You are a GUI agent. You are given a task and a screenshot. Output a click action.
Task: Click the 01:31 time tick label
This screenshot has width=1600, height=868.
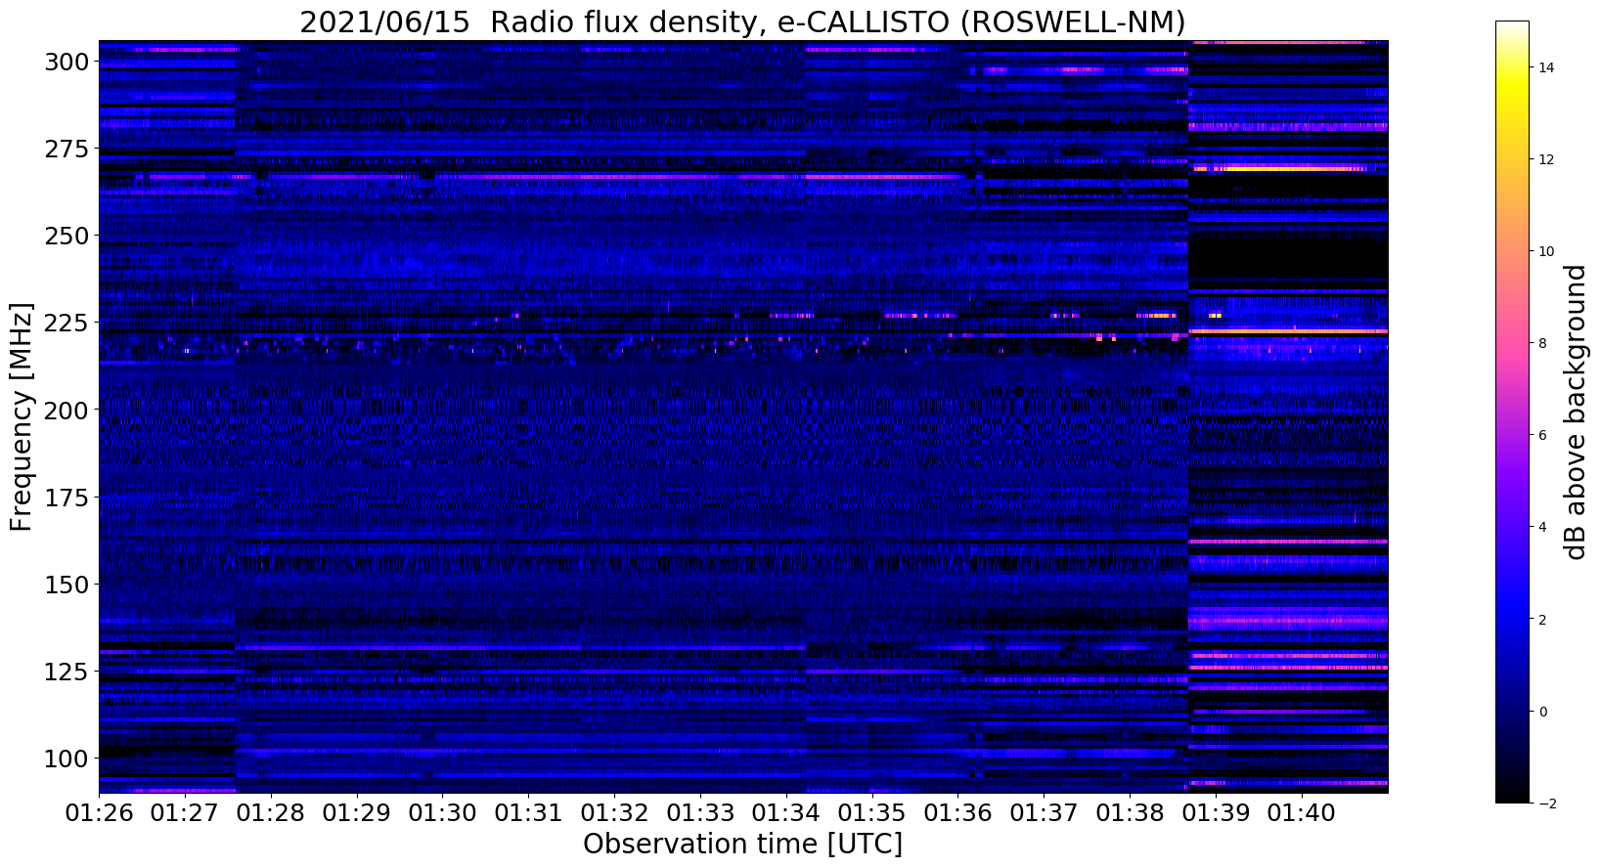(528, 812)
